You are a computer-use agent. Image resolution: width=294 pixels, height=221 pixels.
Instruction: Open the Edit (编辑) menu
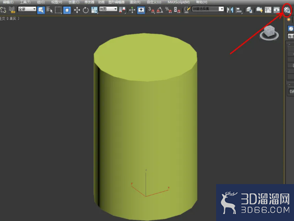coord(8,2)
